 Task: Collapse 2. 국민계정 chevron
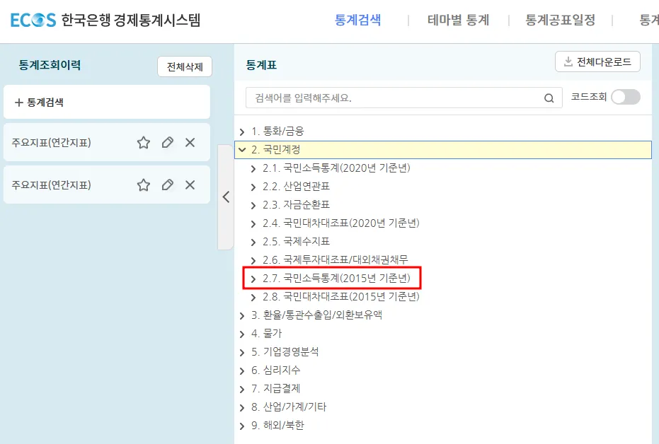pyautogui.click(x=241, y=150)
